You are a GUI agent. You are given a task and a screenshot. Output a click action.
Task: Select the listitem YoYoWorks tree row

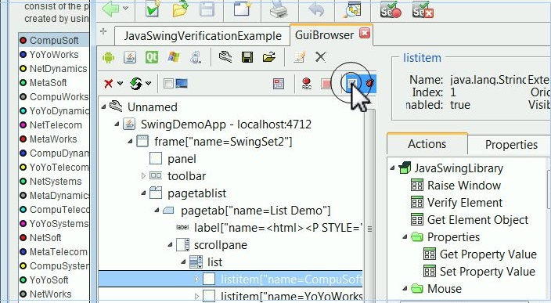[231, 296]
